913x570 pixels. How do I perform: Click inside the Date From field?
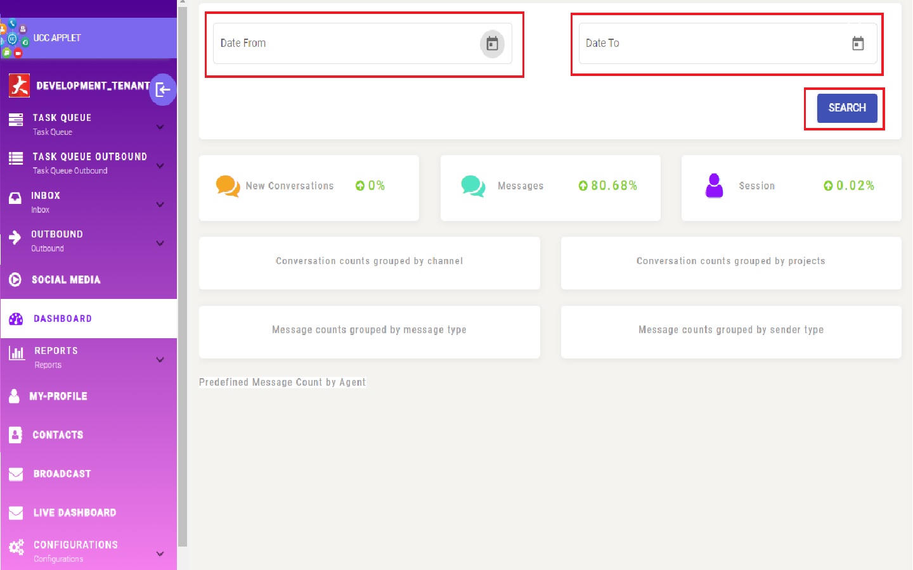click(x=342, y=44)
